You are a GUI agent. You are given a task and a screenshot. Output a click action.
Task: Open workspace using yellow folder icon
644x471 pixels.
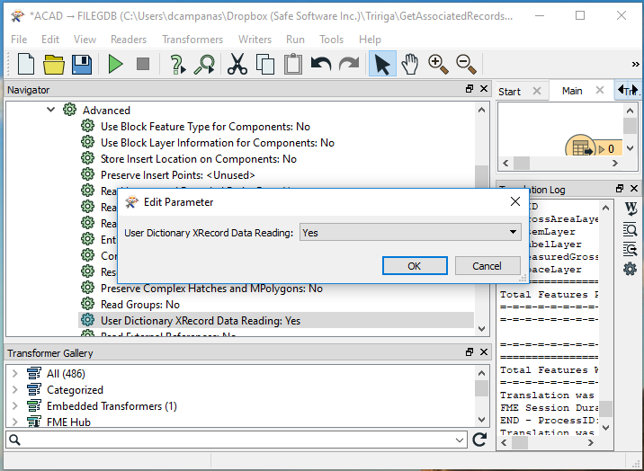point(54,64)
